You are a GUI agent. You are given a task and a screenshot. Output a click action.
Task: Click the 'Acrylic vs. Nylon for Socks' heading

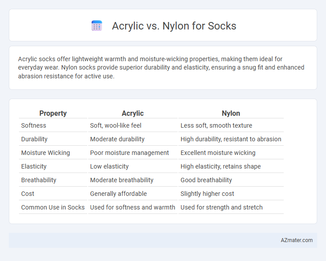click(174, 26)
